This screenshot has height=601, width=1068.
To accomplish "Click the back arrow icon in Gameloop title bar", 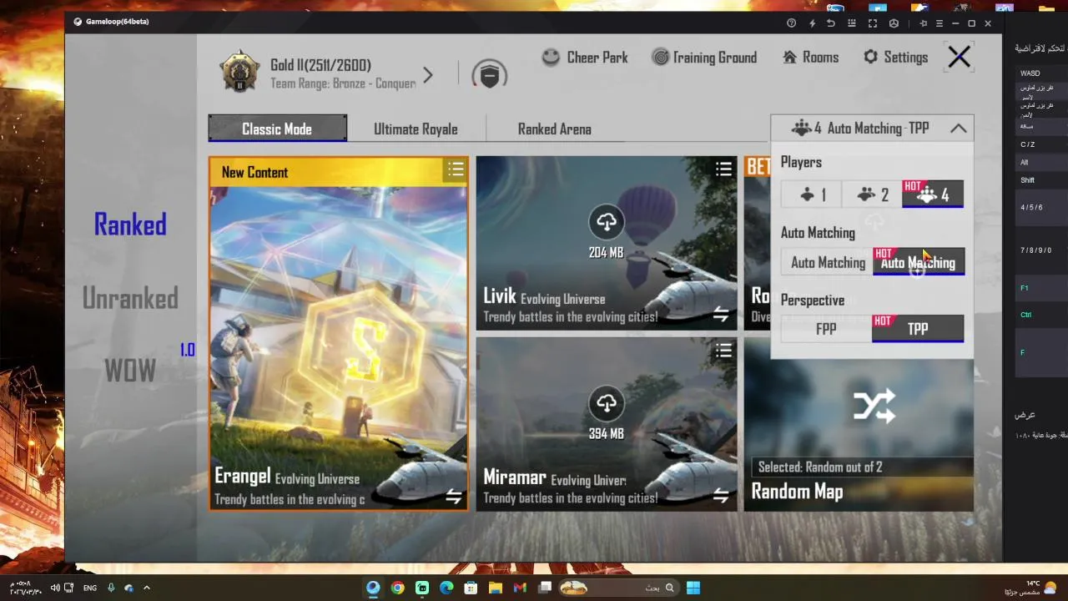I will tap(831, 23).
